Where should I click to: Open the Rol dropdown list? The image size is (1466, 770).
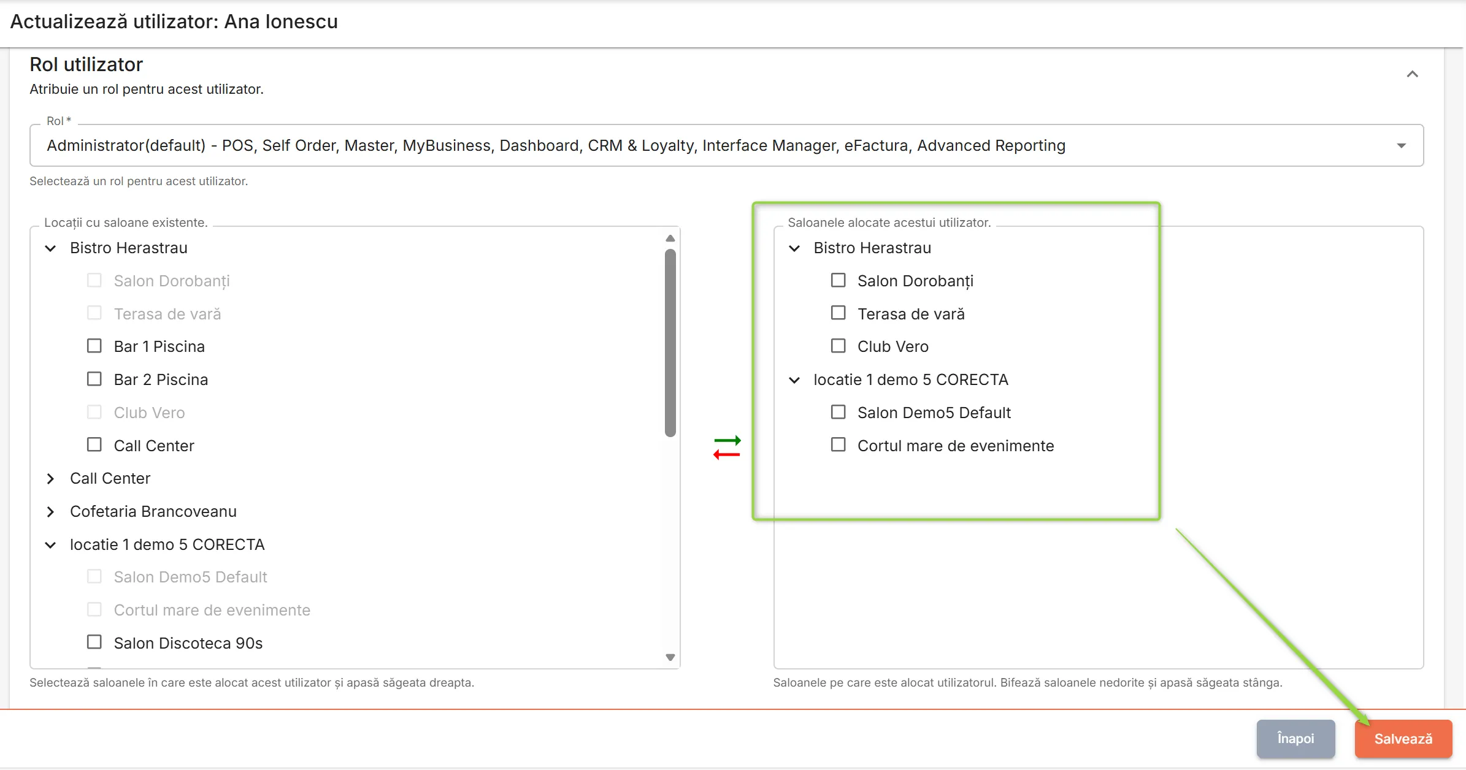(x=726, y=145)
